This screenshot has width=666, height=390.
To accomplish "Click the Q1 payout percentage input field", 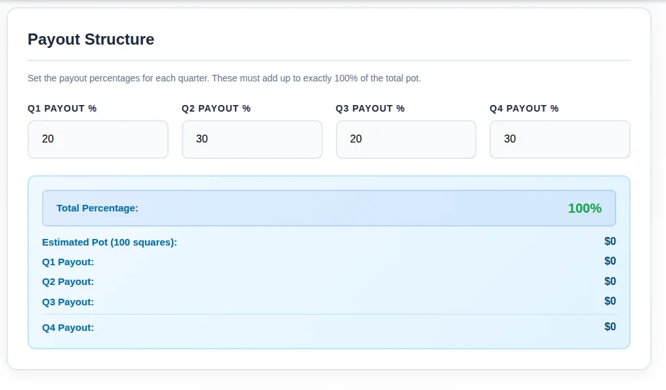I will pos(98,139).
